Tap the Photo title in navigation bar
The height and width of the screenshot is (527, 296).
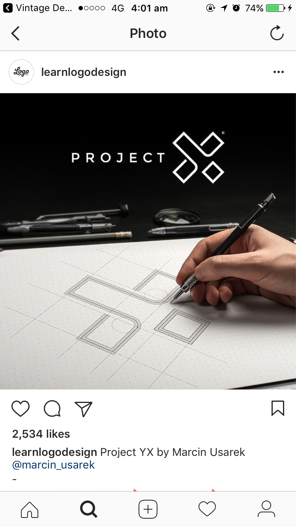[148, 34]
